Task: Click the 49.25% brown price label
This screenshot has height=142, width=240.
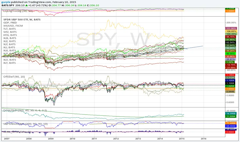Action: (x=230, y=51)
